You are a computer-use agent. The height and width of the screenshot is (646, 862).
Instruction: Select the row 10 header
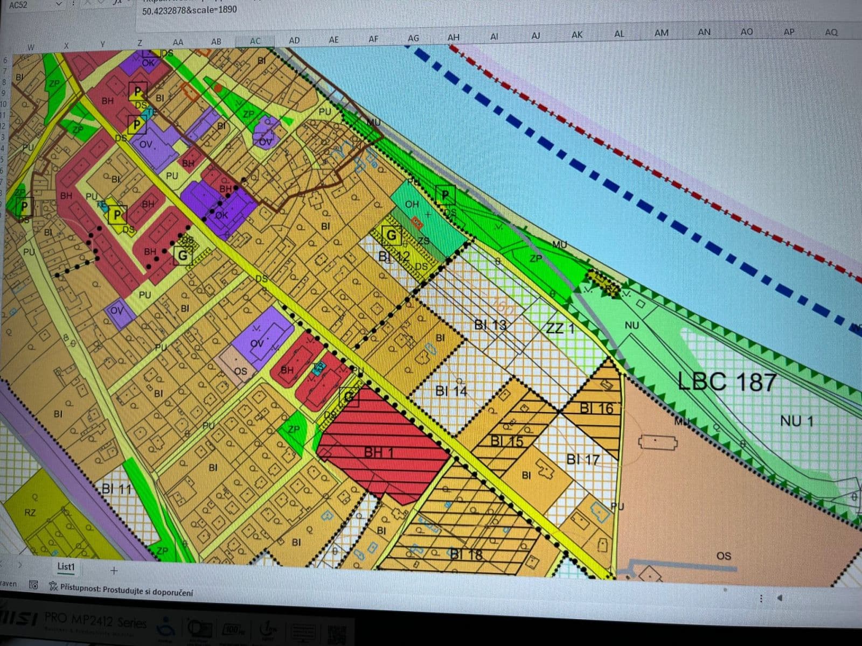click(x=3, y=103)
